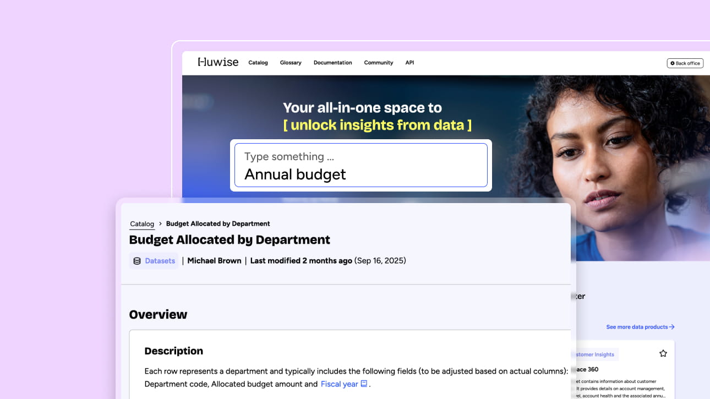
Task: Click the Huwise logo
Action: coord(218,62)
